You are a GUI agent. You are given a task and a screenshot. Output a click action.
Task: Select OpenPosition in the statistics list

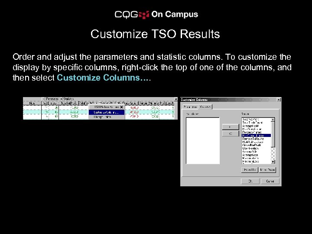coord(256,149)
